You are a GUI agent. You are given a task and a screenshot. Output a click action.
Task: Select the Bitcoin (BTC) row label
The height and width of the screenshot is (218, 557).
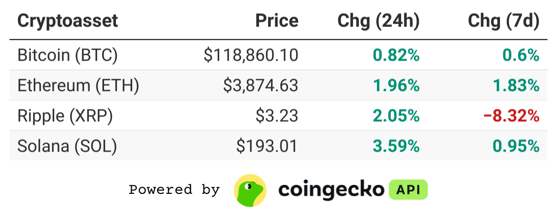[67, 55]
